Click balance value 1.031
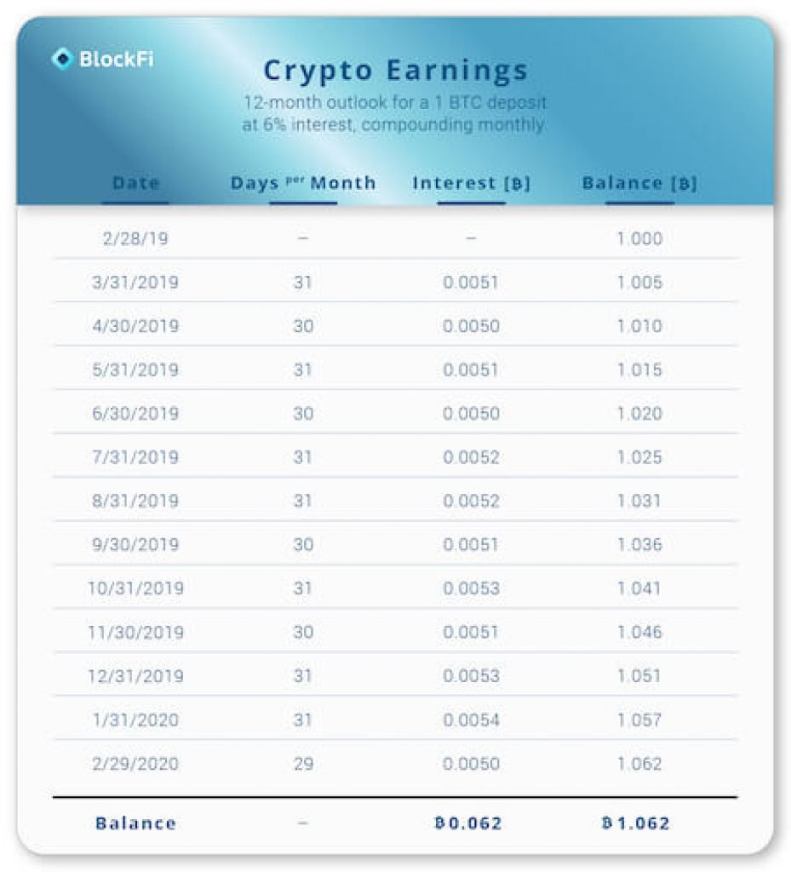This screenshot has width=791, height=872. 639,501
